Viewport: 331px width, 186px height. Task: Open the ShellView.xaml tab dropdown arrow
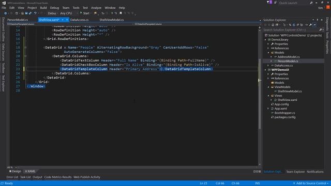[x=63, y=20]
